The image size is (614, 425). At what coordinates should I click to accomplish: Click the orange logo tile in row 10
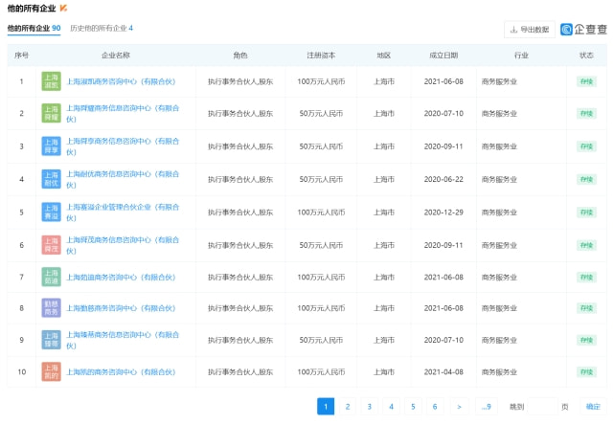[x=52, y=371]
